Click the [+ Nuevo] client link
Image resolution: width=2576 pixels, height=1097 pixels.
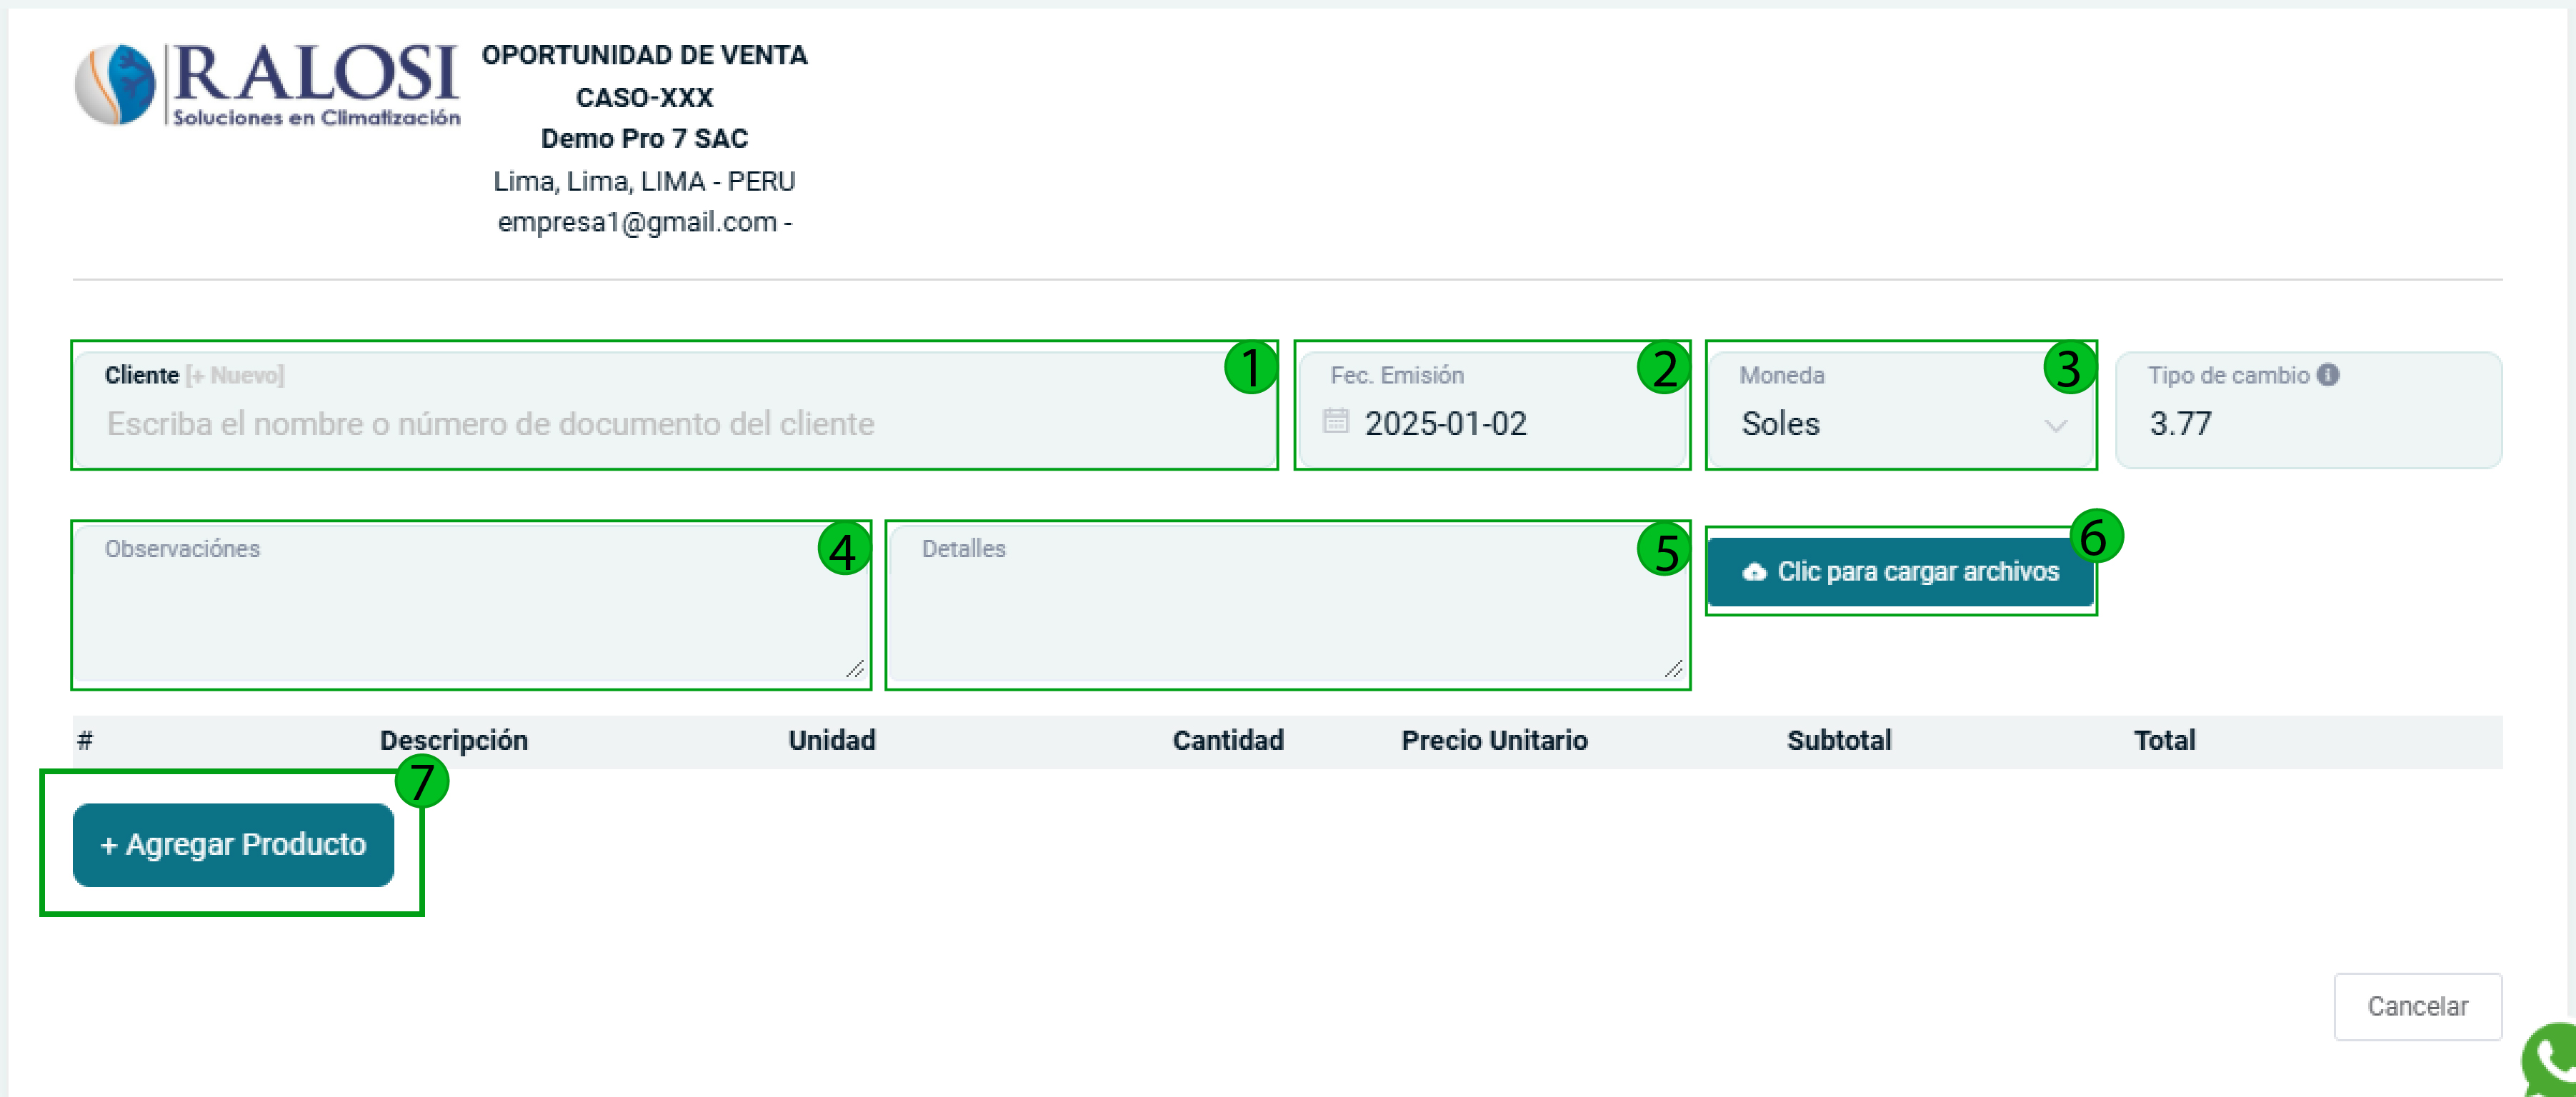pyautogui.click(x=236, y=375)
